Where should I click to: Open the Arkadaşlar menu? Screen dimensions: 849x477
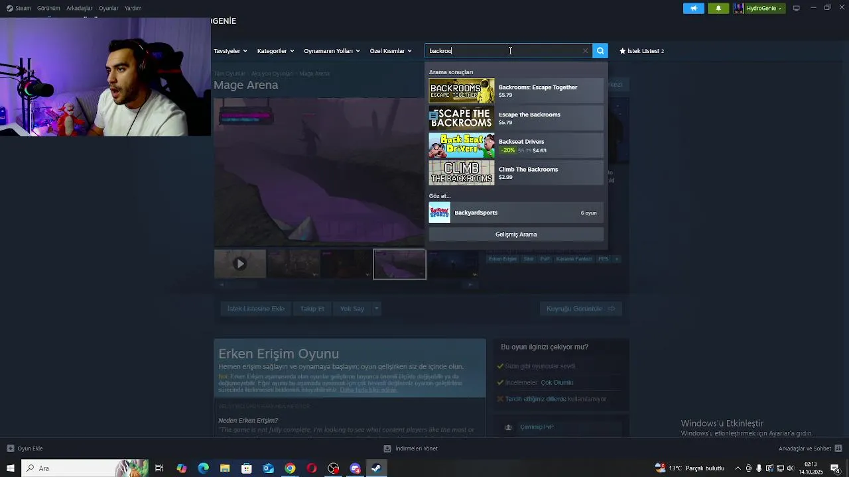point(80,8)
